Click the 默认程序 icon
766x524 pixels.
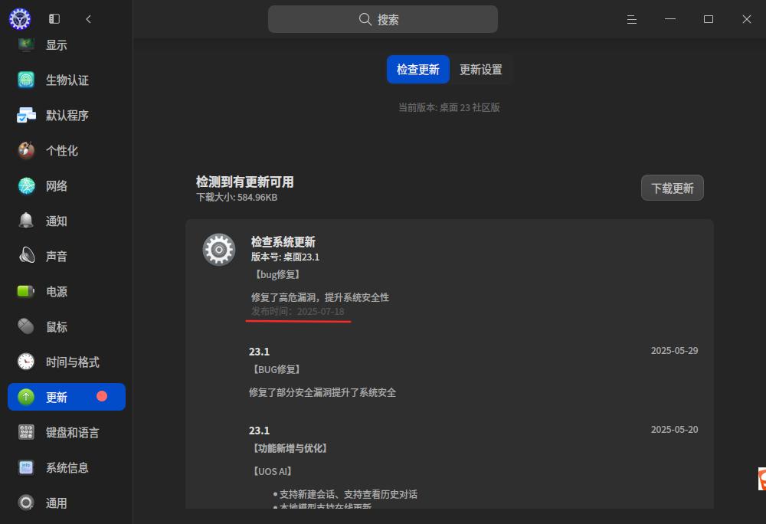click(x=26, y=115)
